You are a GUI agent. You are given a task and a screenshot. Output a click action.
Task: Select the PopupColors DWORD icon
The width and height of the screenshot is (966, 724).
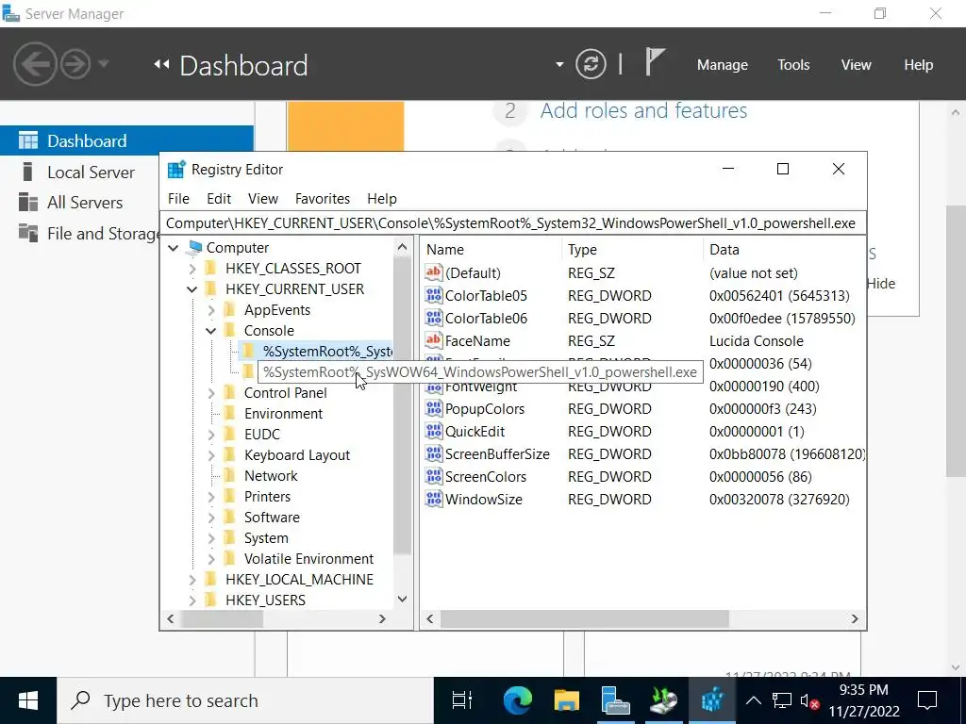(x=434, y=409)
